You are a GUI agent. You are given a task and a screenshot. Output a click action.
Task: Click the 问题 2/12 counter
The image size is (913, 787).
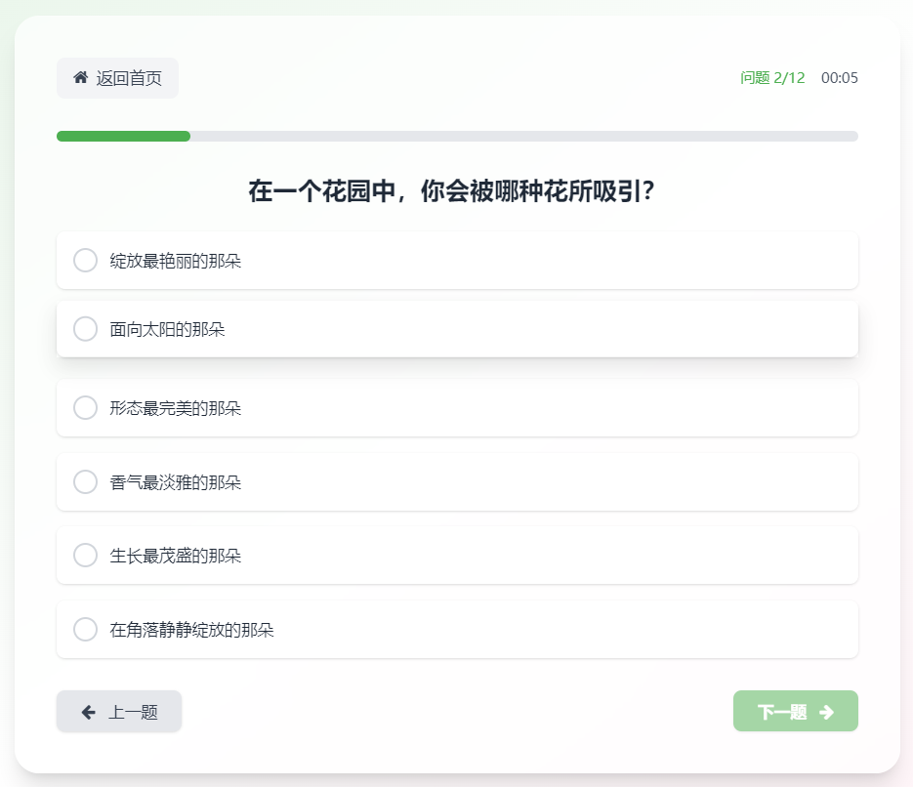(772, 77)
